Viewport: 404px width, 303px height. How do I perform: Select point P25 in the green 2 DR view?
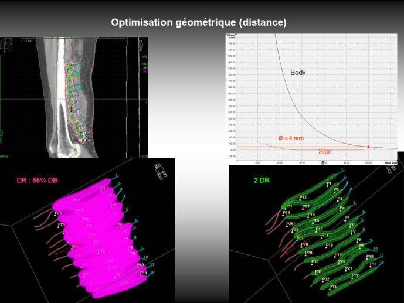tap(290, 224)
